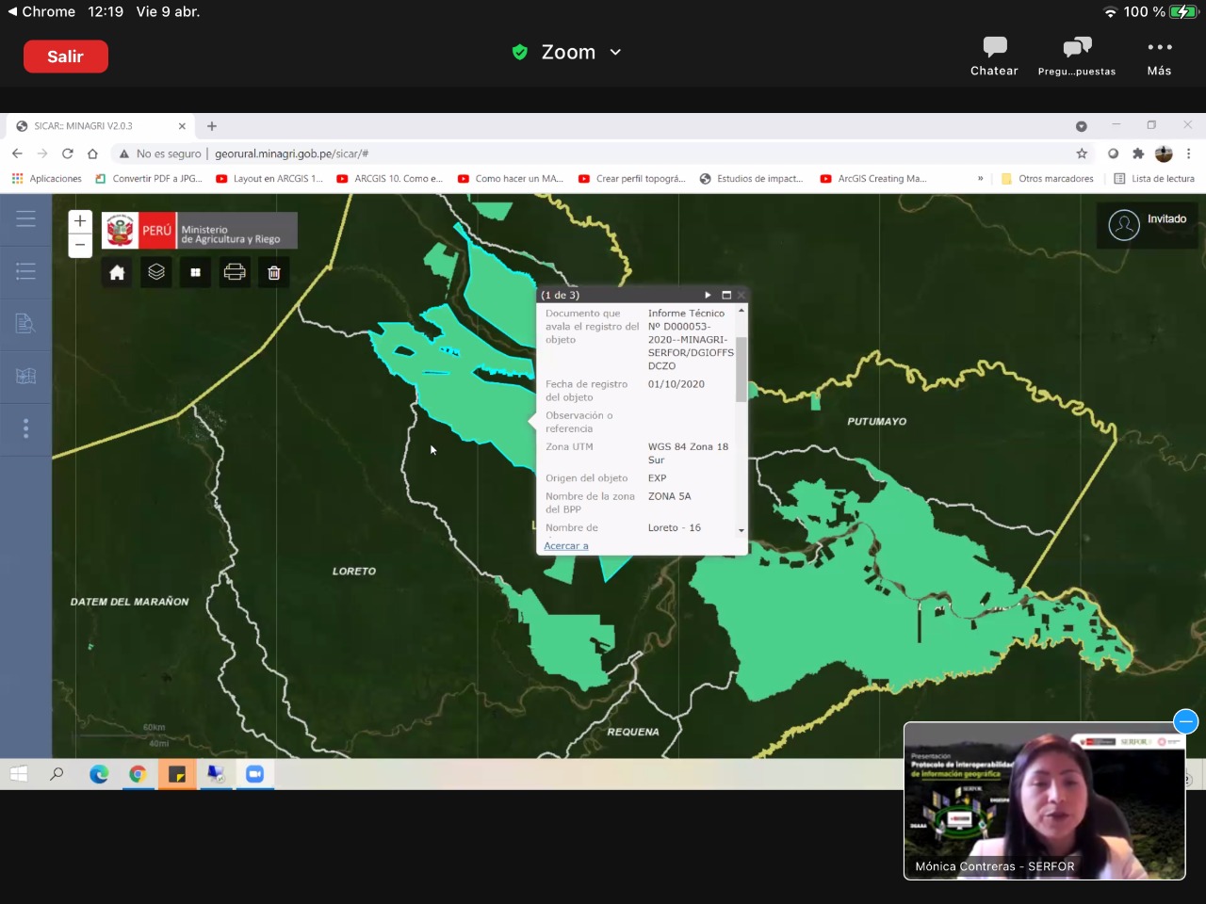Open the map layers stack tool
Image resolution: width=1206 pixels, height=904 pixels.
point(156,272)
